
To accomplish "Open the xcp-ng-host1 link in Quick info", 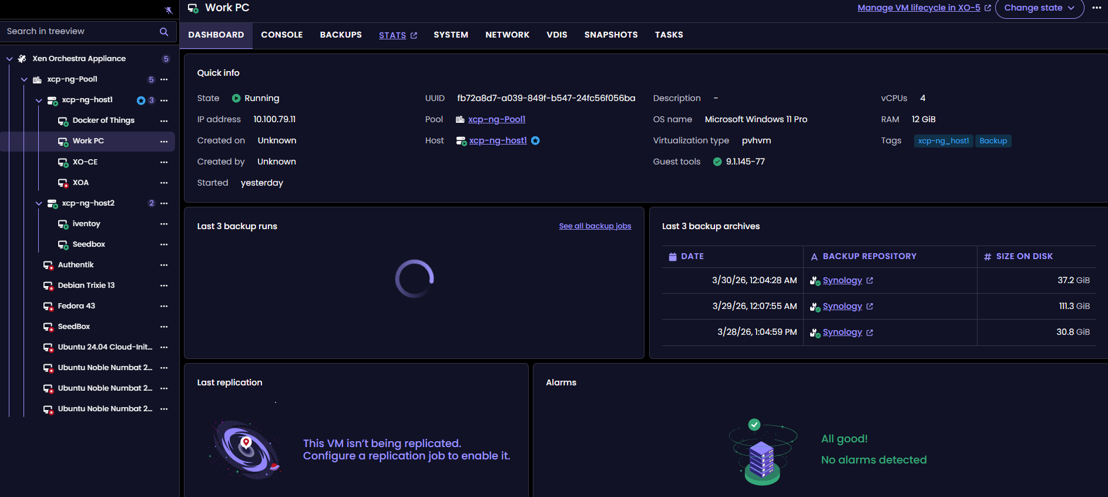I will pos(498,140).
